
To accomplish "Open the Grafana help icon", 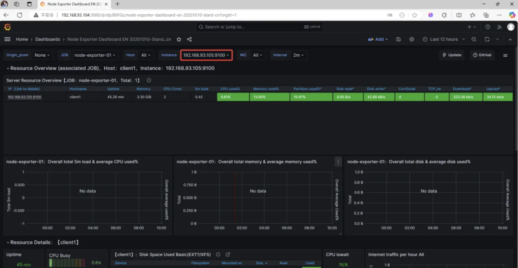I will (x=488, y=27).
